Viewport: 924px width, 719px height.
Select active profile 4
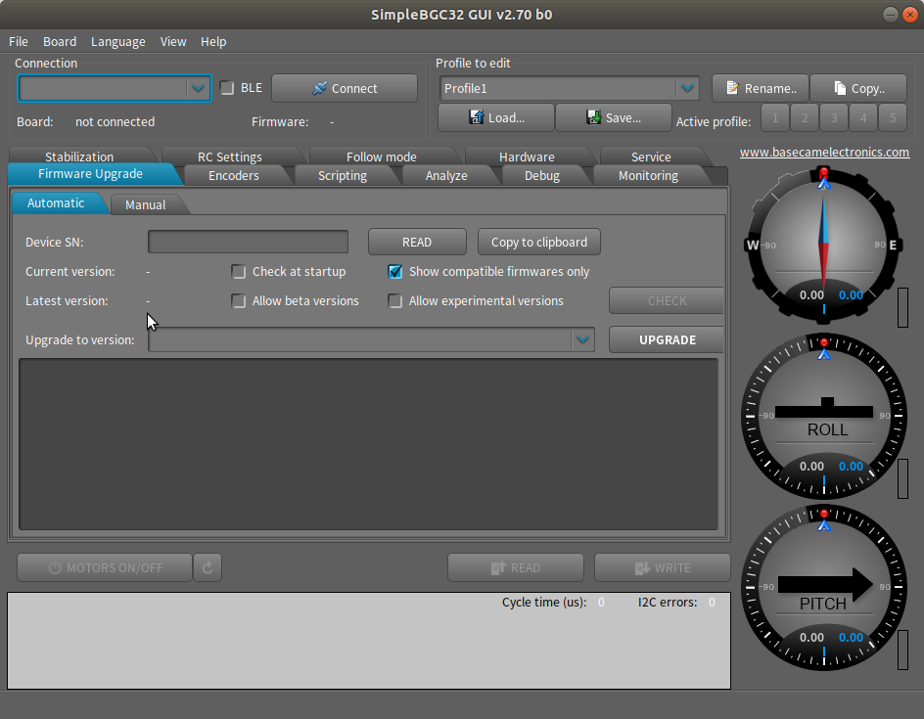tap(863, 117)
